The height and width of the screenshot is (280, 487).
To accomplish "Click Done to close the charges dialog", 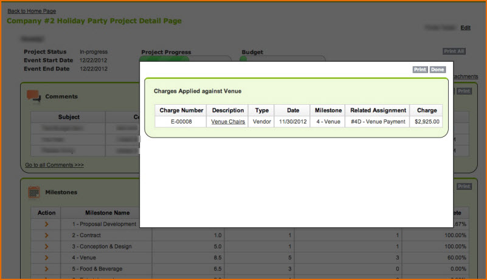I will click(x=437, y=69).
